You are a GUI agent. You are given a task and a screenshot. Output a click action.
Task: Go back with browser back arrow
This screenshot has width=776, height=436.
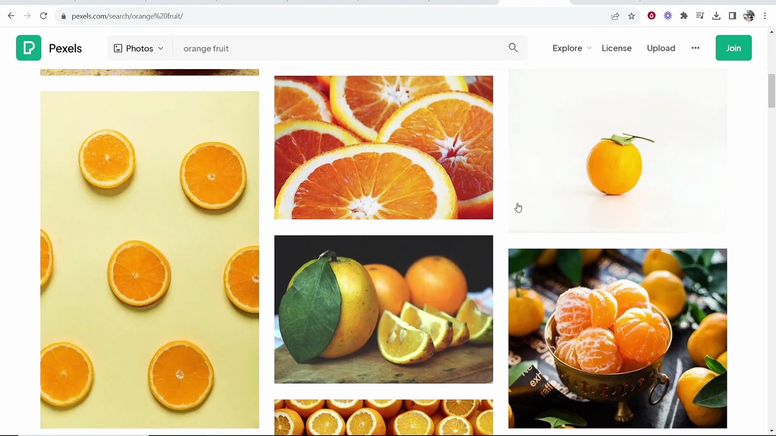pos(11,16)
